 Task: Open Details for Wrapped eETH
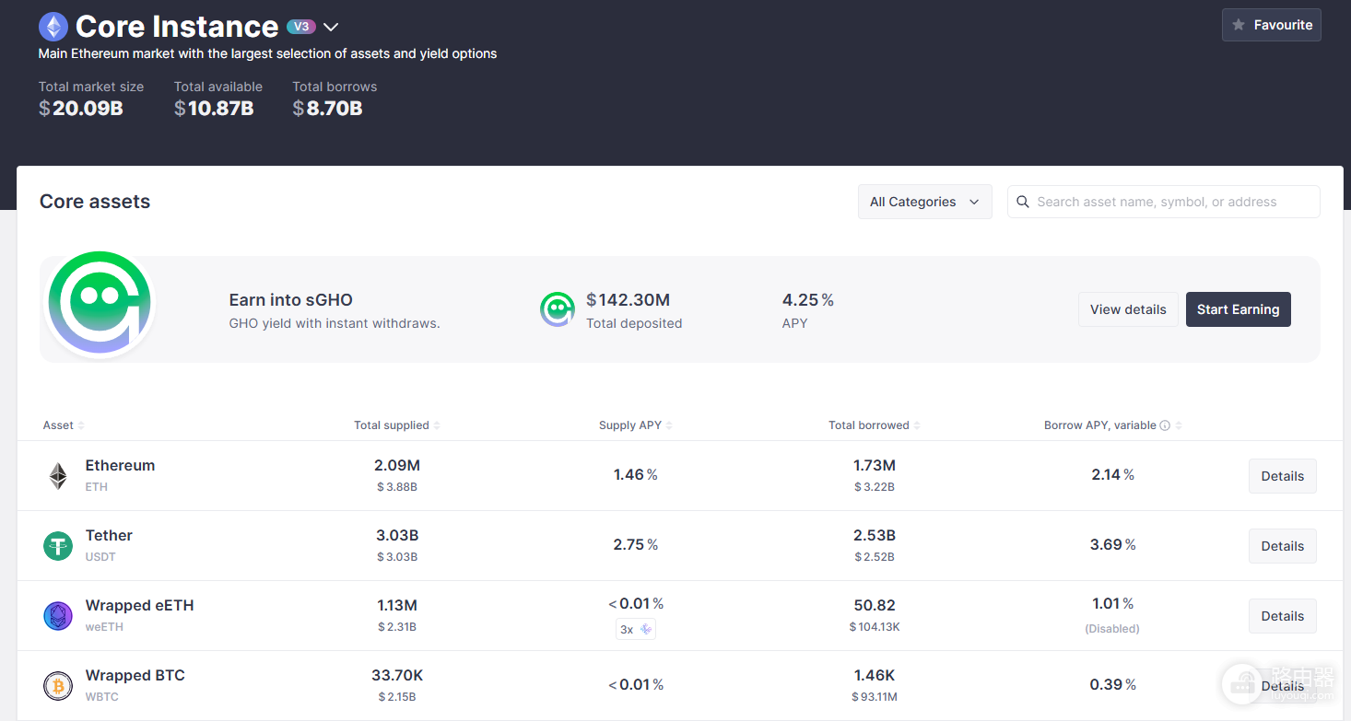pos(1282,616)
